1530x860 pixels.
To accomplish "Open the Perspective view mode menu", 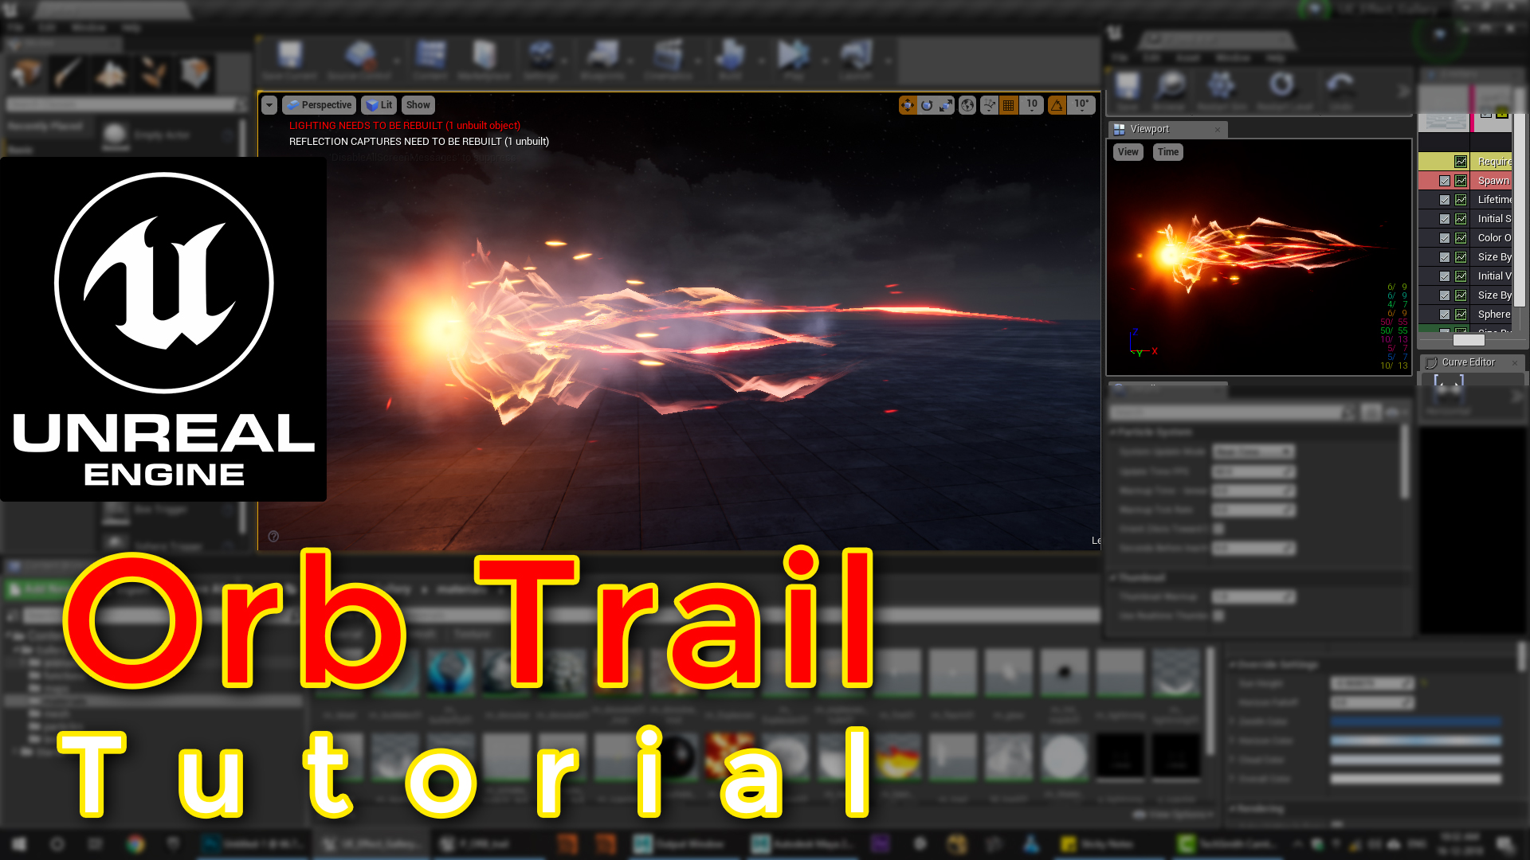I will [319, 105].
